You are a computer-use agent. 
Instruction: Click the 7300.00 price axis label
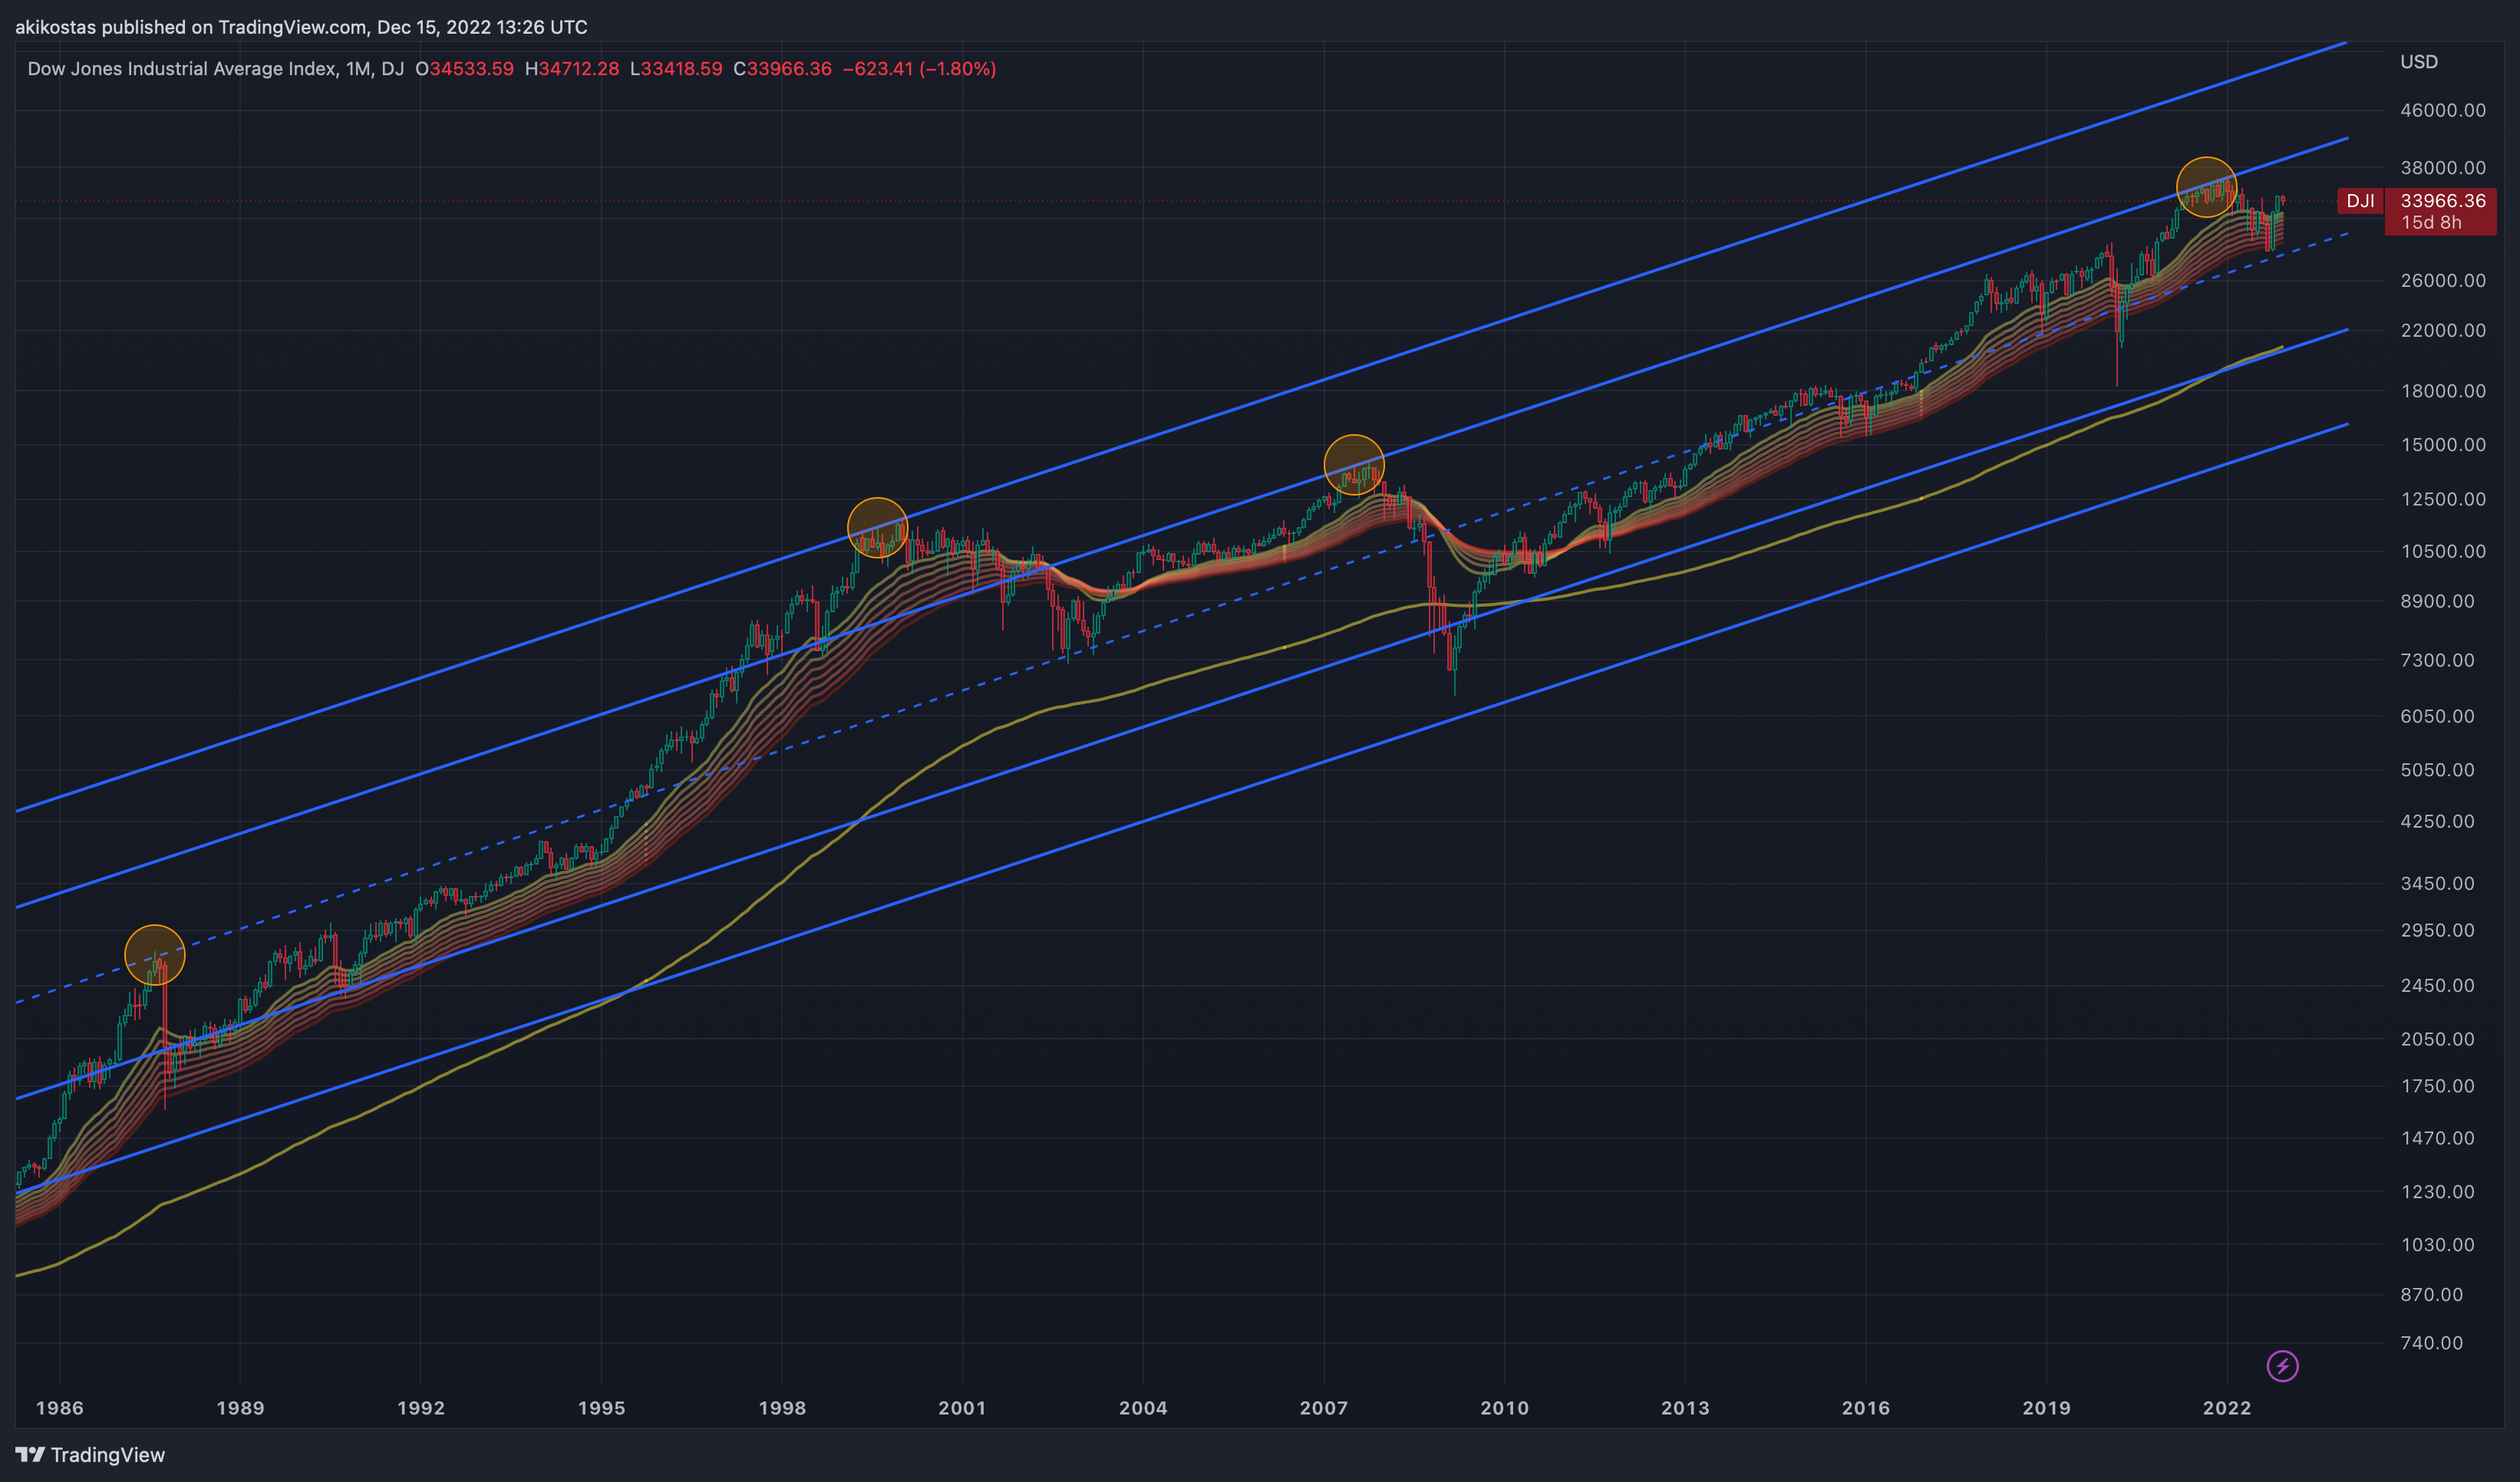pos(2438,660)
